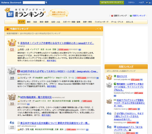152x134 pixels.
Task: Click the bronze 3位 crown in weekly ranking
Action: click(x=12, y=97)
